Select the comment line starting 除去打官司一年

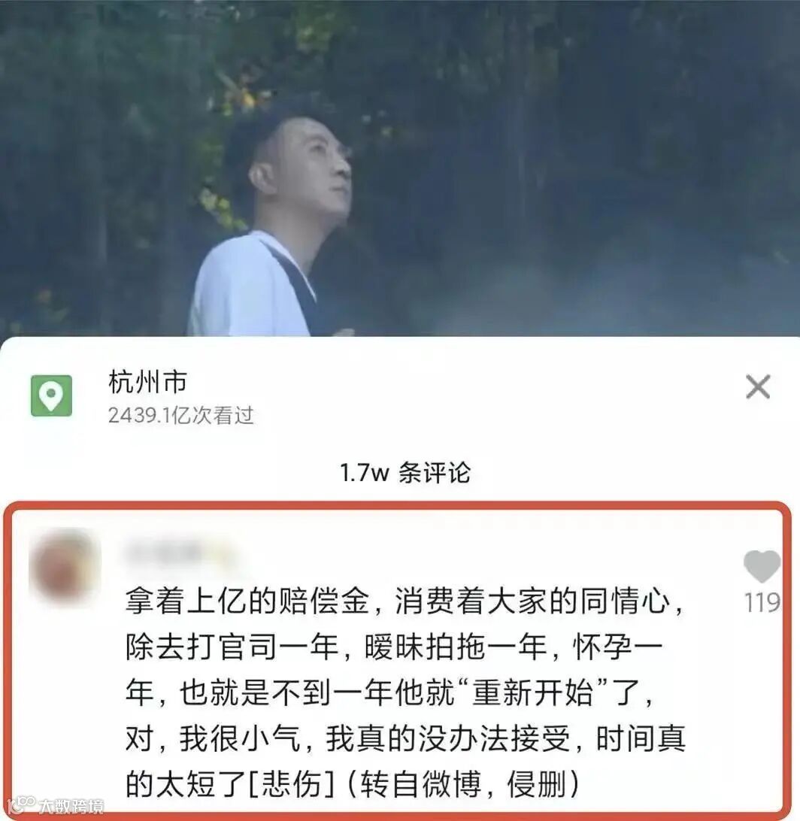(394, 647)
